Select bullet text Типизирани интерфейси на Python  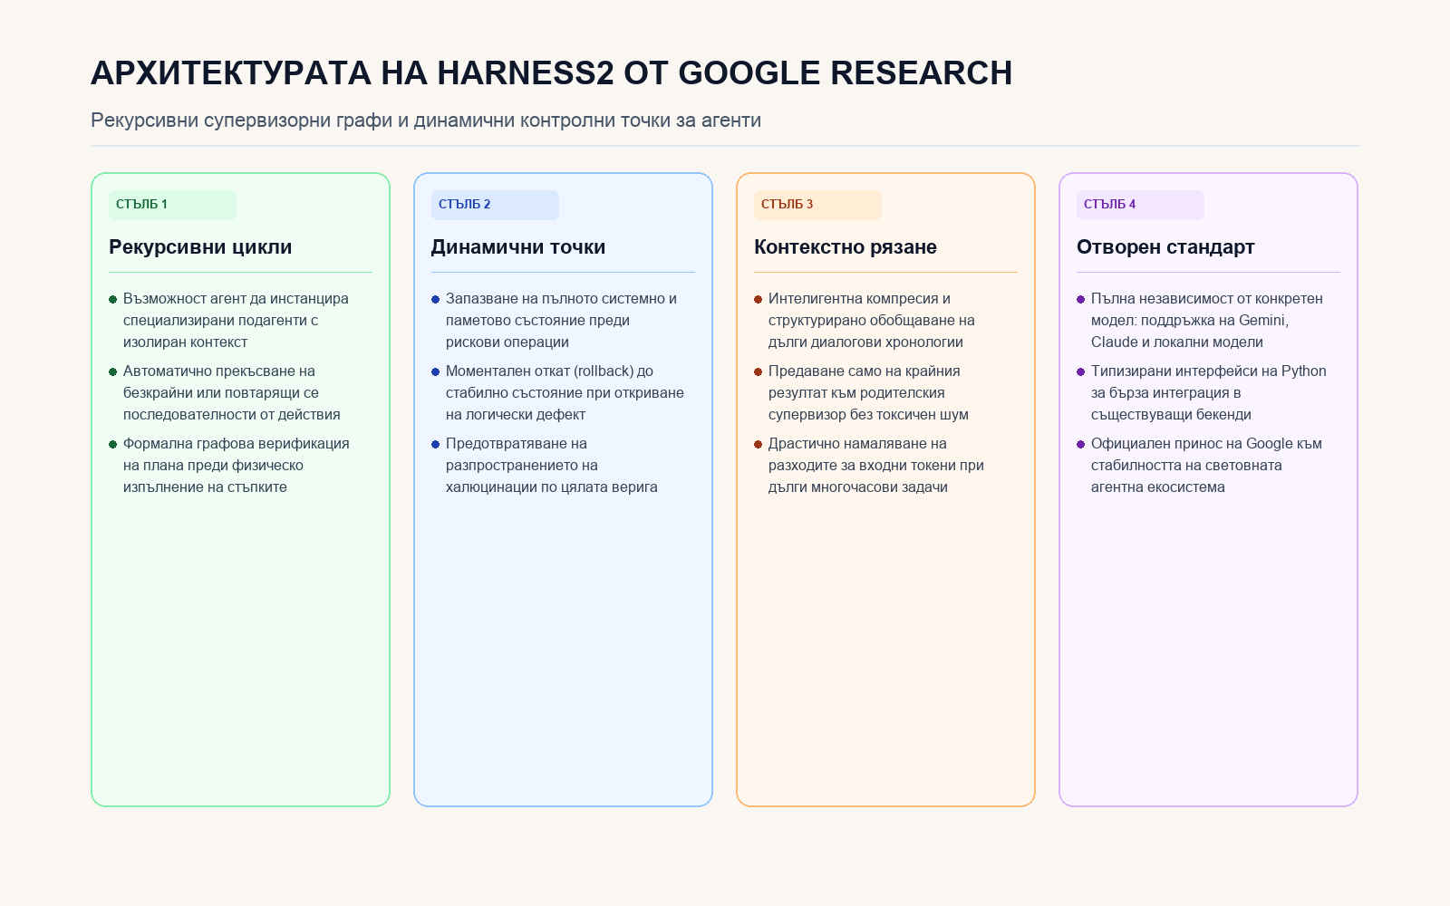[x=1209, y=393]
